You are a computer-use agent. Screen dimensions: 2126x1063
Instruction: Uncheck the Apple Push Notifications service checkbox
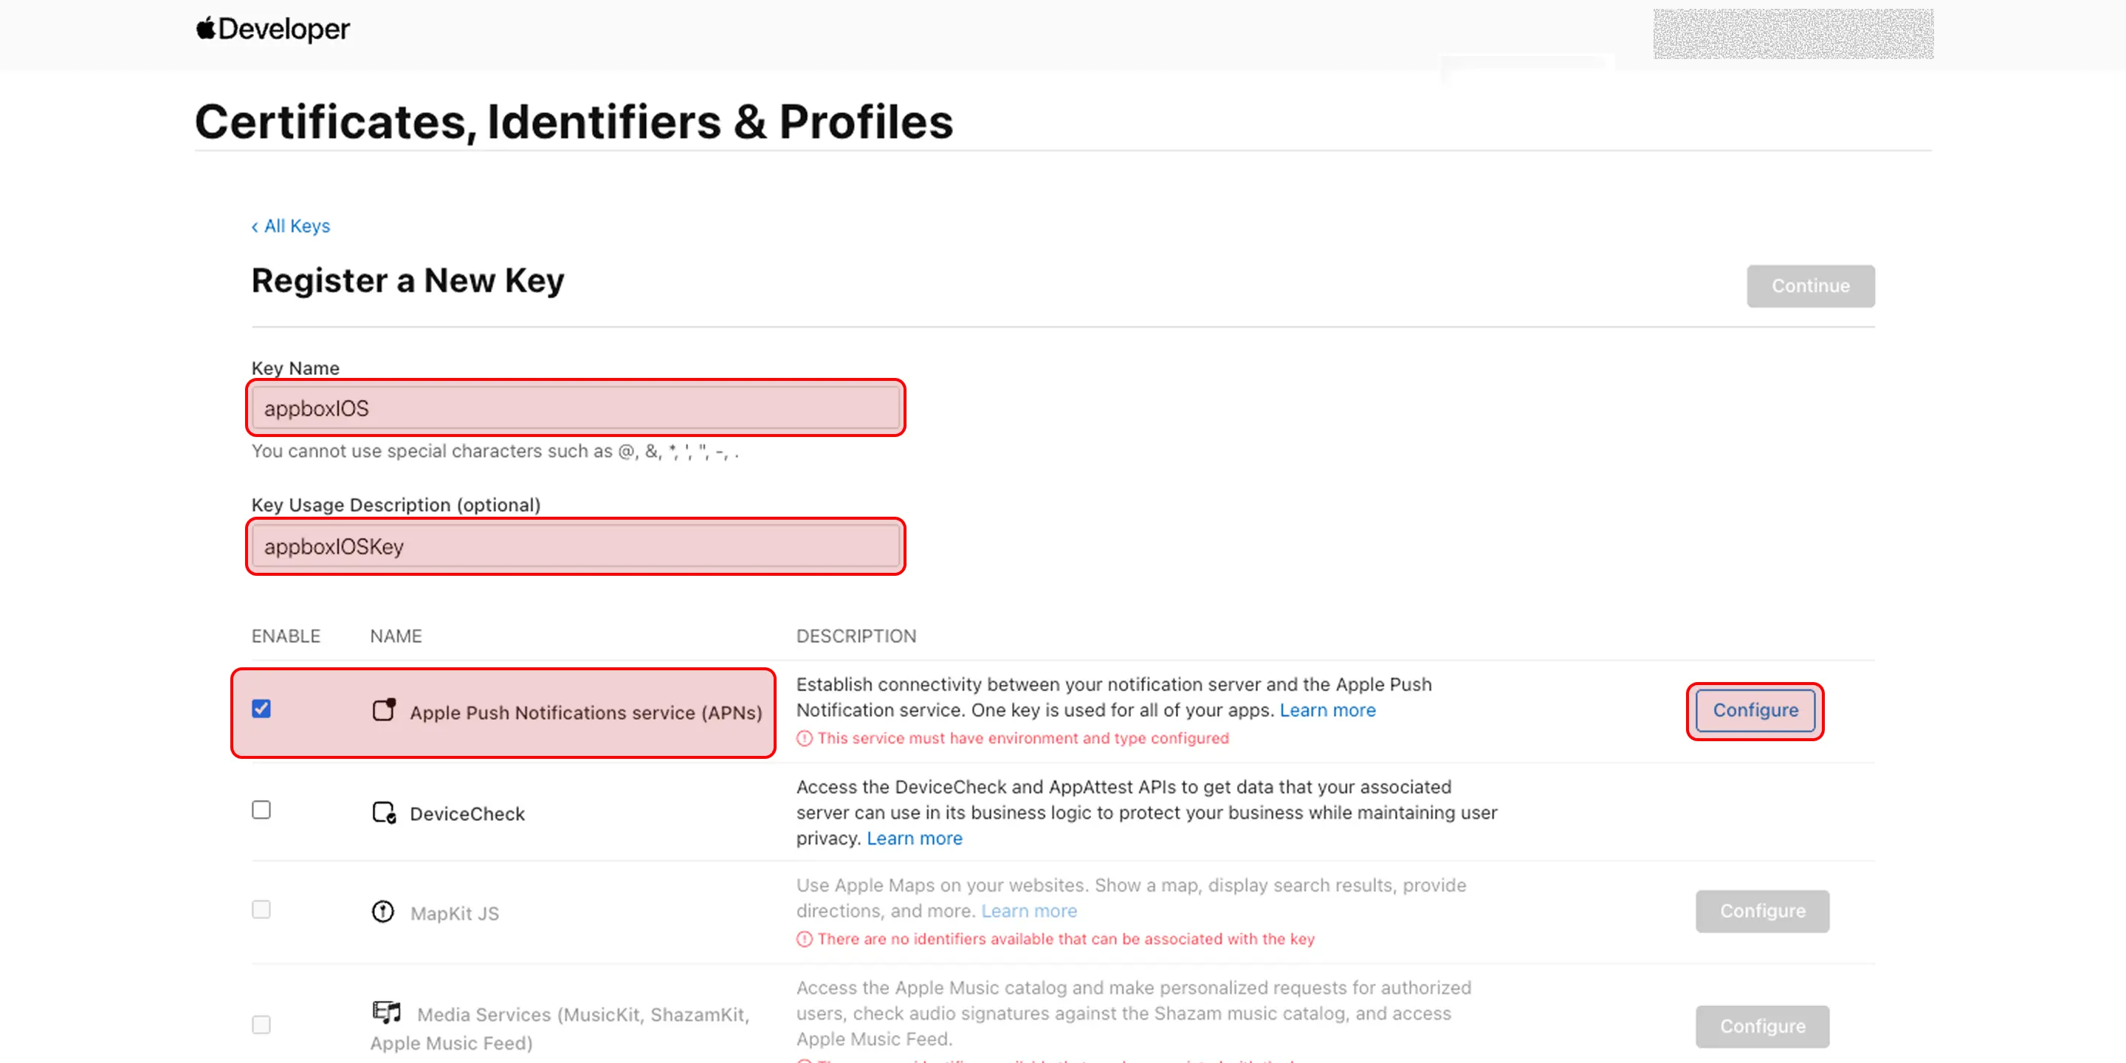(x=261, y=709)
